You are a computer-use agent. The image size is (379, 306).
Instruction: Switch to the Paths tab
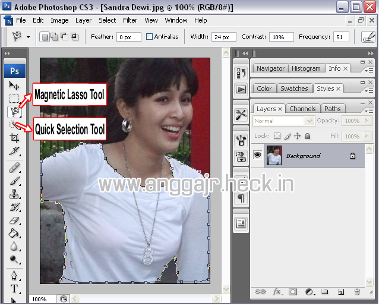tap(333, 109)
